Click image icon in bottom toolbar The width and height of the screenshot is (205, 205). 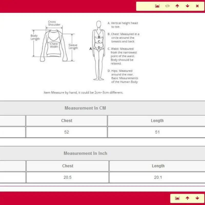[x=177, y=198]
